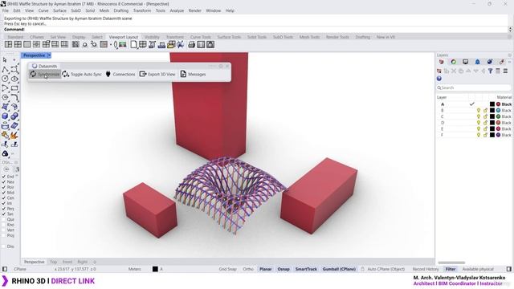
Task: Switch to the Top viewport tab
Action: (54, 263)
